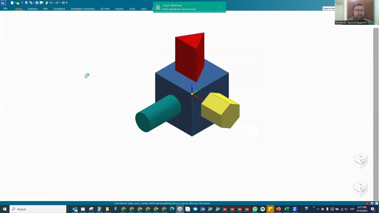Open Excel from the taskbar
Screen dimensions: 379x213
point(286,209)
